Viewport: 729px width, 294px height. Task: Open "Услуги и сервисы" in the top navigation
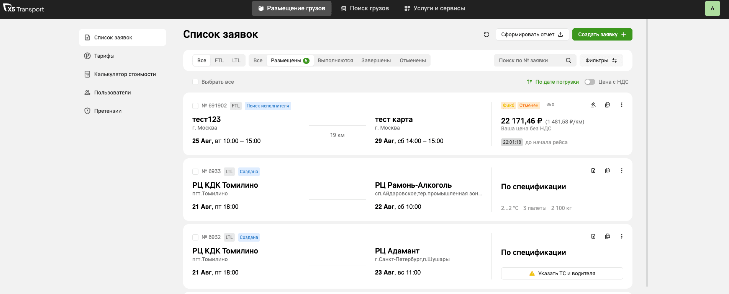(x=435, y=8)
